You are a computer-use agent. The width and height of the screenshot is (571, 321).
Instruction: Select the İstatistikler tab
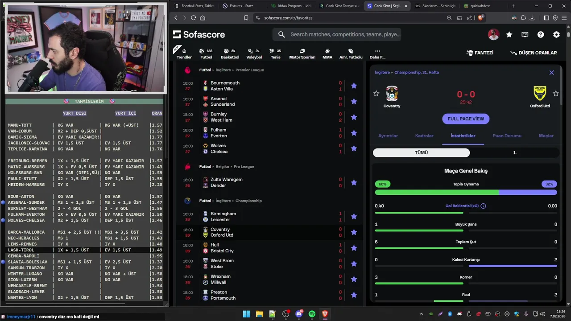[463, 136]
